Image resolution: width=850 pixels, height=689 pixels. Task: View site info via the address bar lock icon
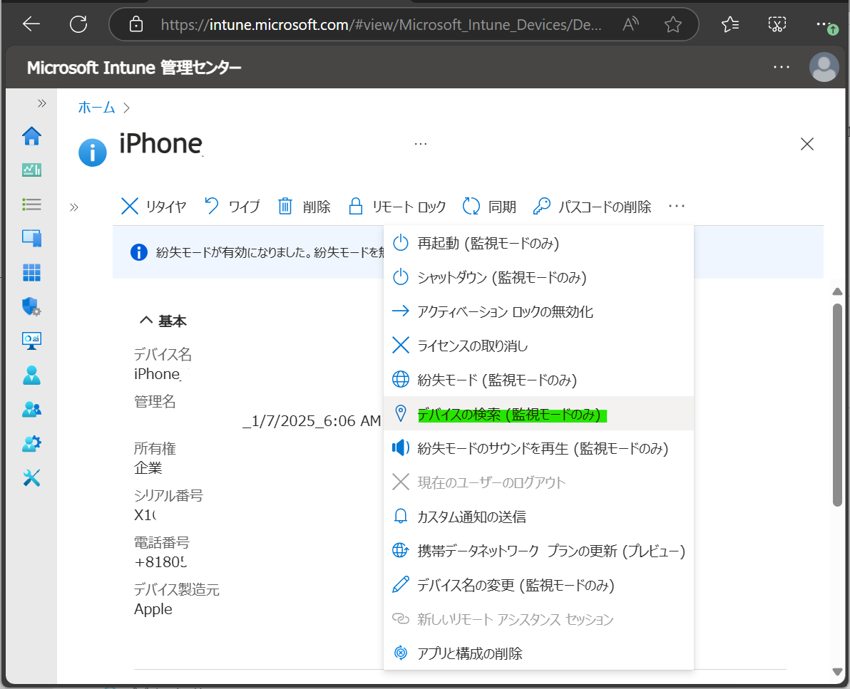[136, 24]
